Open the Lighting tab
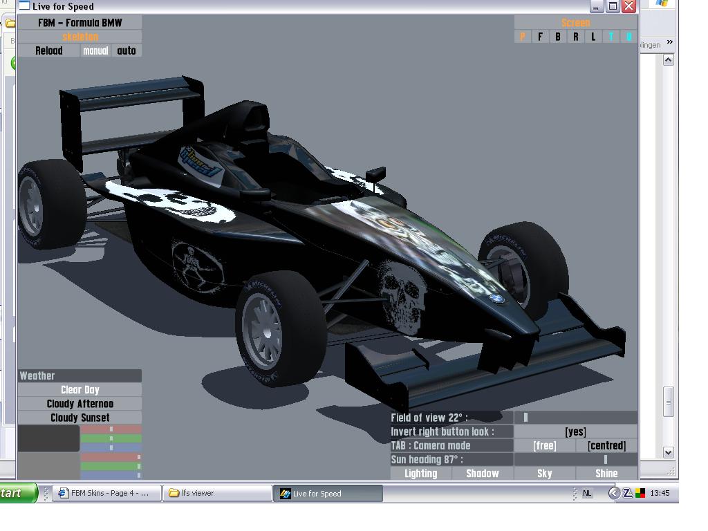 click(x=421, y=473)
